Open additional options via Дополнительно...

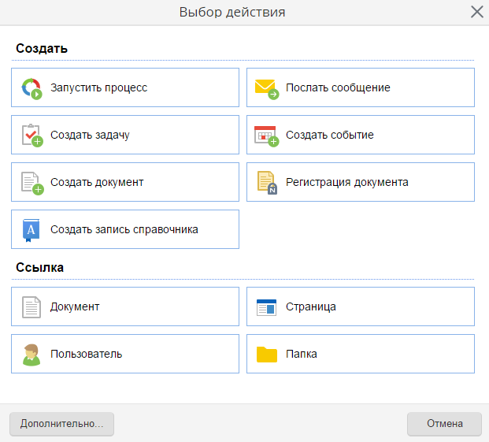pos(61,424)
